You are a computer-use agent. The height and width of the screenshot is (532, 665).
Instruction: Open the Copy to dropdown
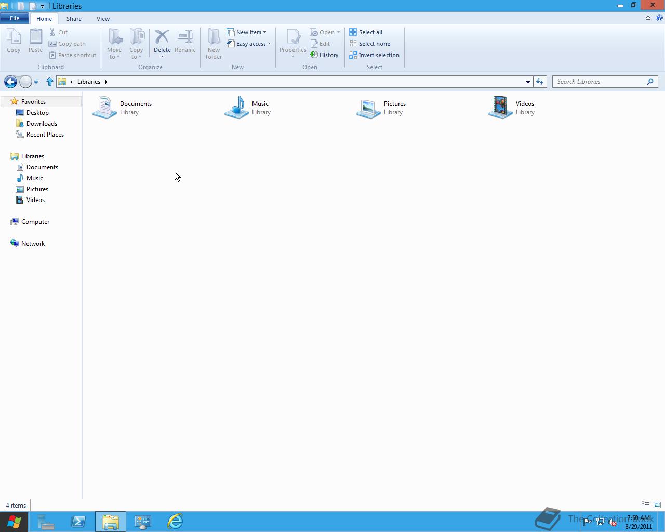click(136, 44)
